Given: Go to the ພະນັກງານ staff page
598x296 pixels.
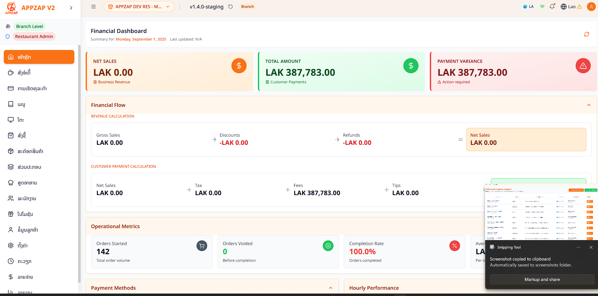Looking at the screenshot, I should tap(27, 198).
